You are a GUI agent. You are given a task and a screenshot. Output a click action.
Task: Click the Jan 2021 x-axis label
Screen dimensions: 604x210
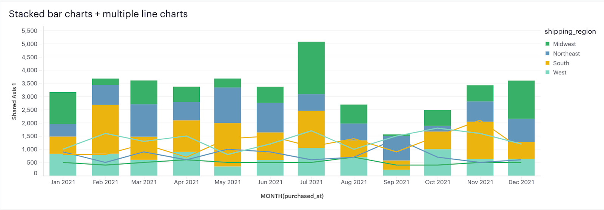click(63, 182)
